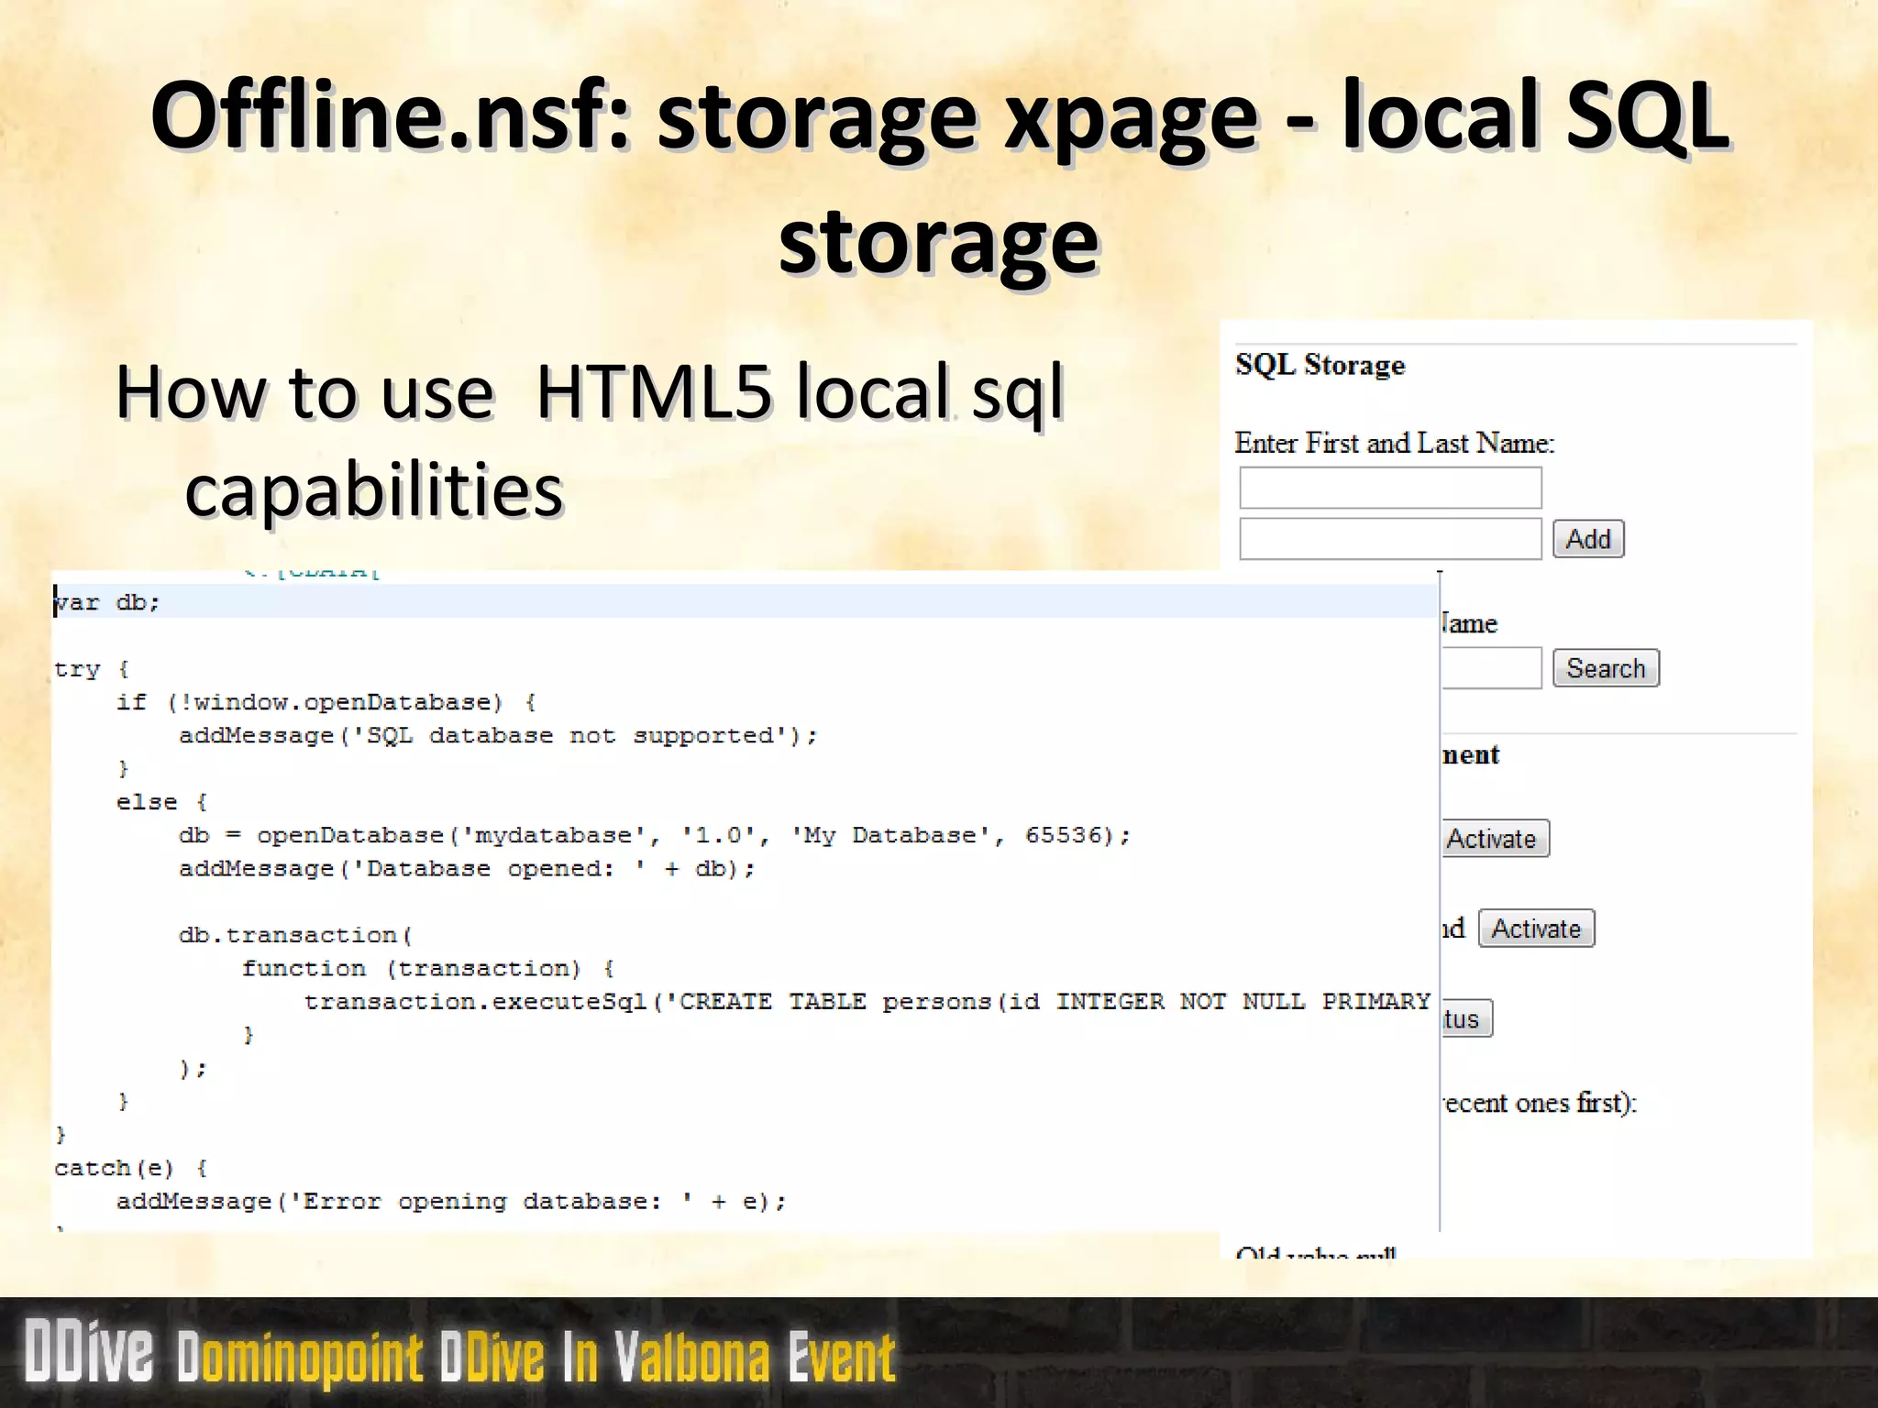Image resolution: width=1878 pixels, height=1408 pixels.
Task: Click the 'SQL Storage' heading
Action: tap(1320, 365)
